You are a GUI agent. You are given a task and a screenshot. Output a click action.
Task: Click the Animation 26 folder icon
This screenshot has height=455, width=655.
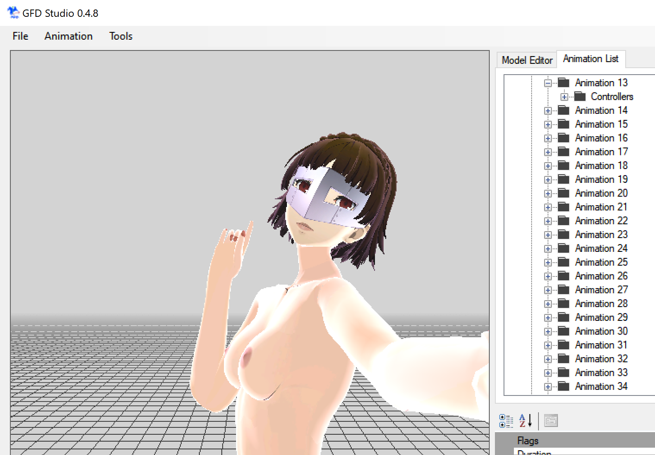[564, 276]
